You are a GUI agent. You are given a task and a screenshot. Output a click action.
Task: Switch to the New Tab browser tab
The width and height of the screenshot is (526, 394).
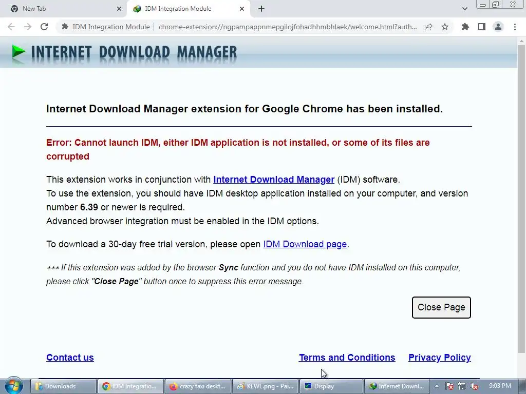point(64,9)
